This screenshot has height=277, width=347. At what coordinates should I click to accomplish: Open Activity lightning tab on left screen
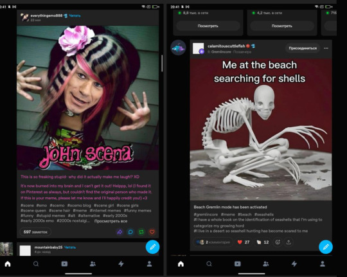[x=121, y=264]
